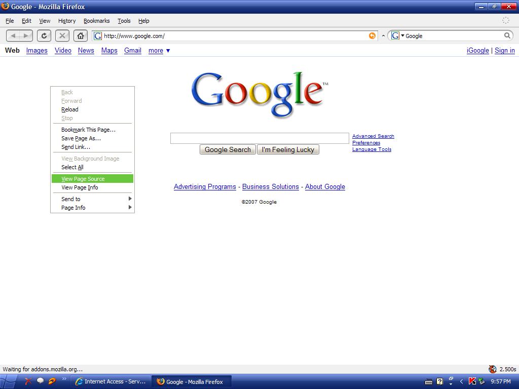Open the News link
Screen dimensions: 519x389
(x=86, y=51)
